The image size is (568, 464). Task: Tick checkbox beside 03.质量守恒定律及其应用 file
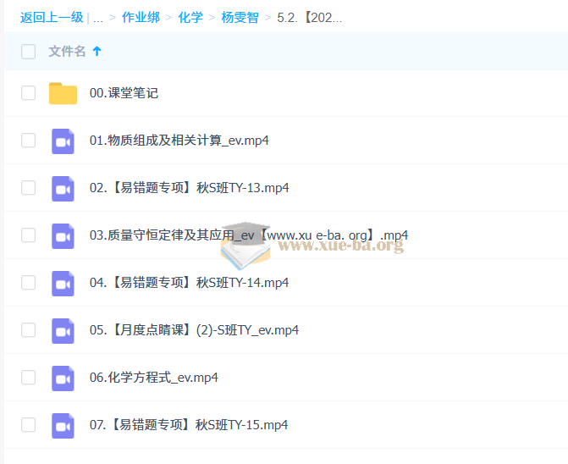29,235
